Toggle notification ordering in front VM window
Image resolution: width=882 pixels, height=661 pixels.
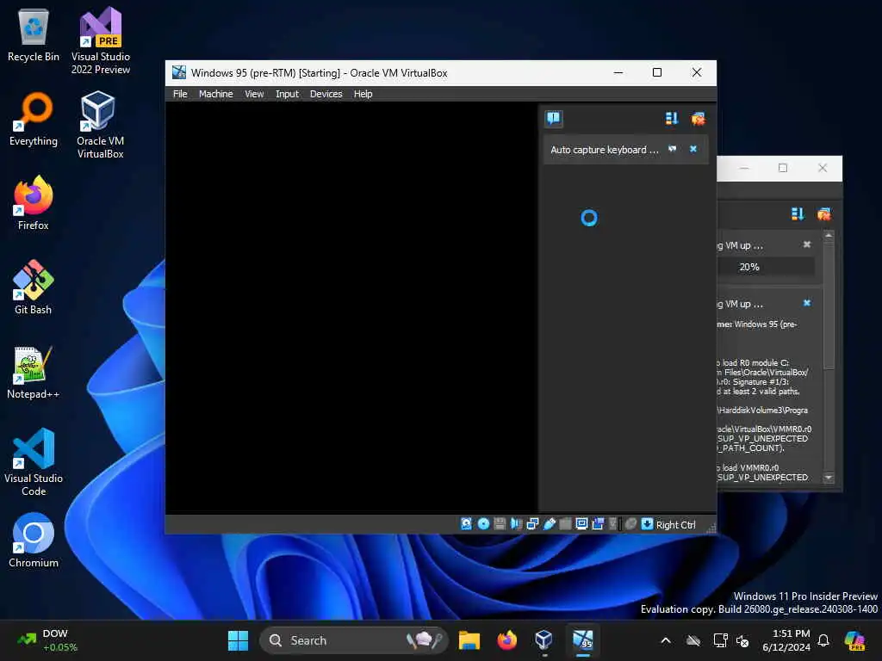coord(672,119)
